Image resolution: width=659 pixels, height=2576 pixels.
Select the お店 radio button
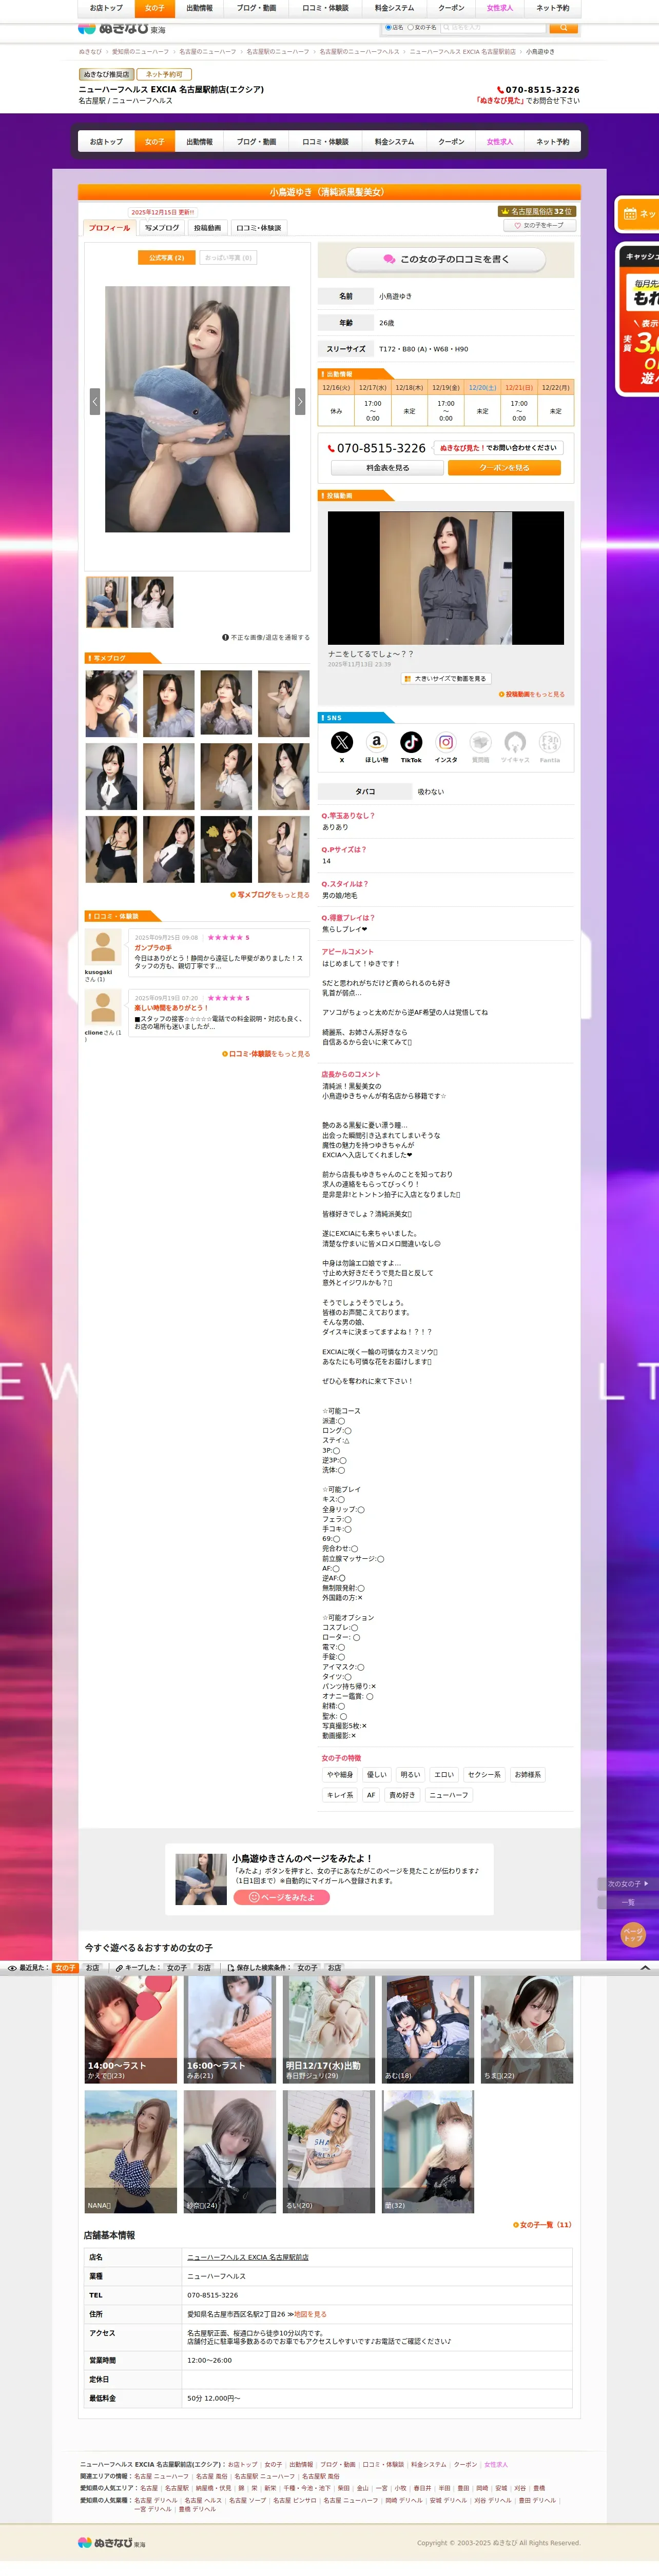tap(388, 28)
